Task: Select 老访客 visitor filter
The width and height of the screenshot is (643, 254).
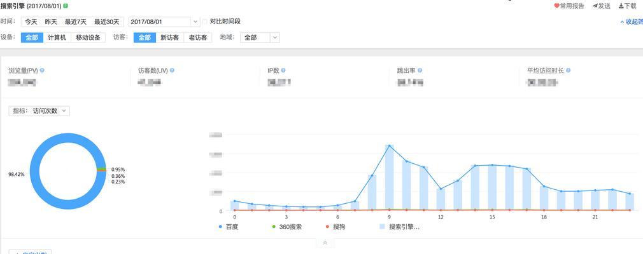Action: 197,37
